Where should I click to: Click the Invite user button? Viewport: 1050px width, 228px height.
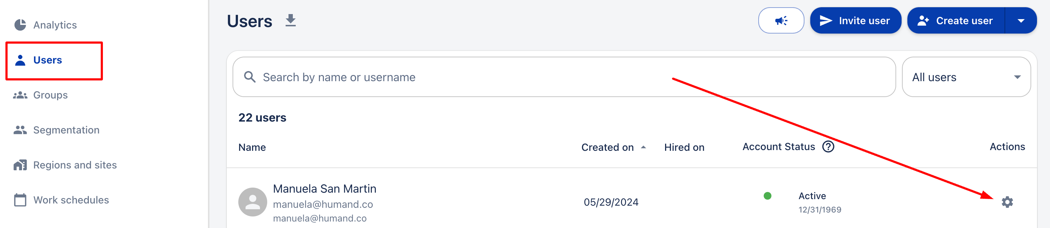pos(855,20)
